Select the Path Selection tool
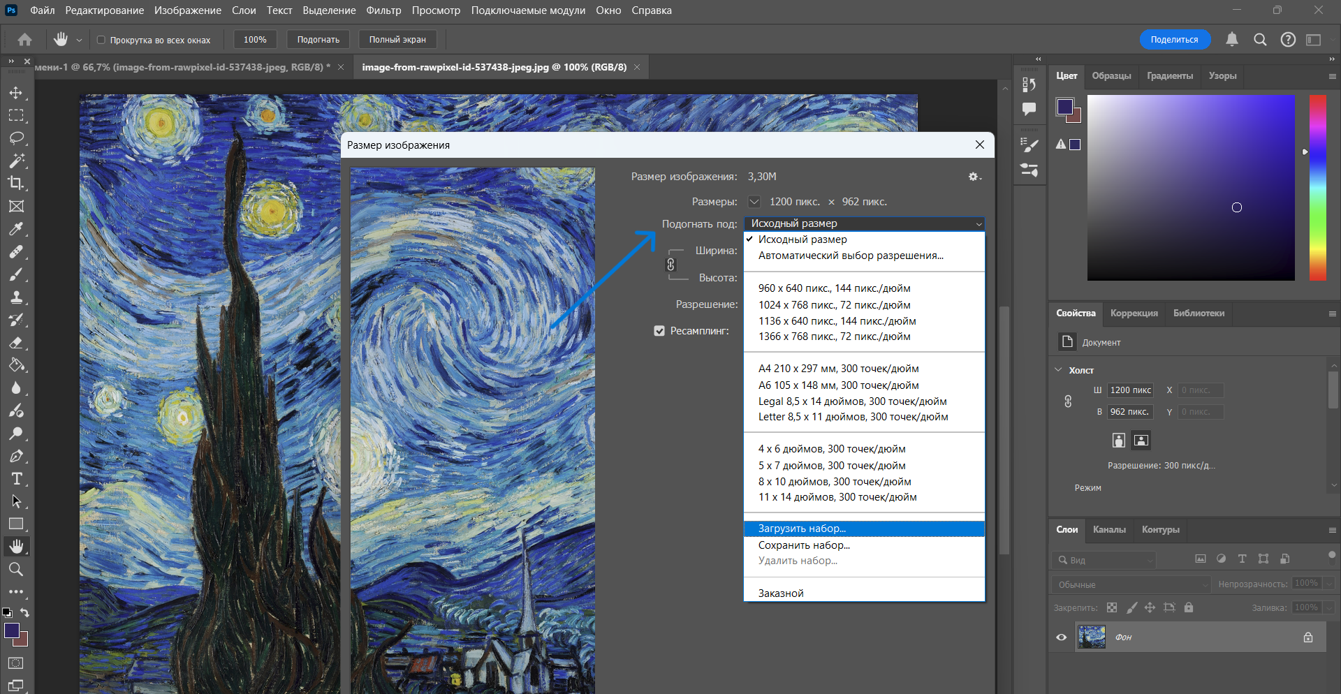Screen dimensions: 1341x694 (16, 501)
